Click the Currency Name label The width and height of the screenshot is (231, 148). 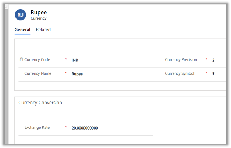[38, 73]
